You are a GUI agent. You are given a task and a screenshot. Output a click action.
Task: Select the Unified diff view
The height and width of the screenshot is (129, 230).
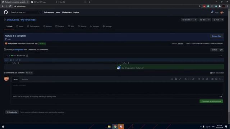[x=214, y=50]
